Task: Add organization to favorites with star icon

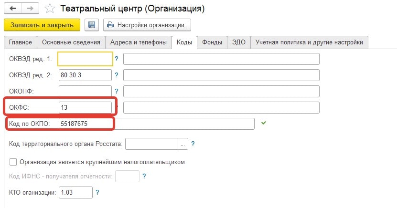Action: (49, 9)
